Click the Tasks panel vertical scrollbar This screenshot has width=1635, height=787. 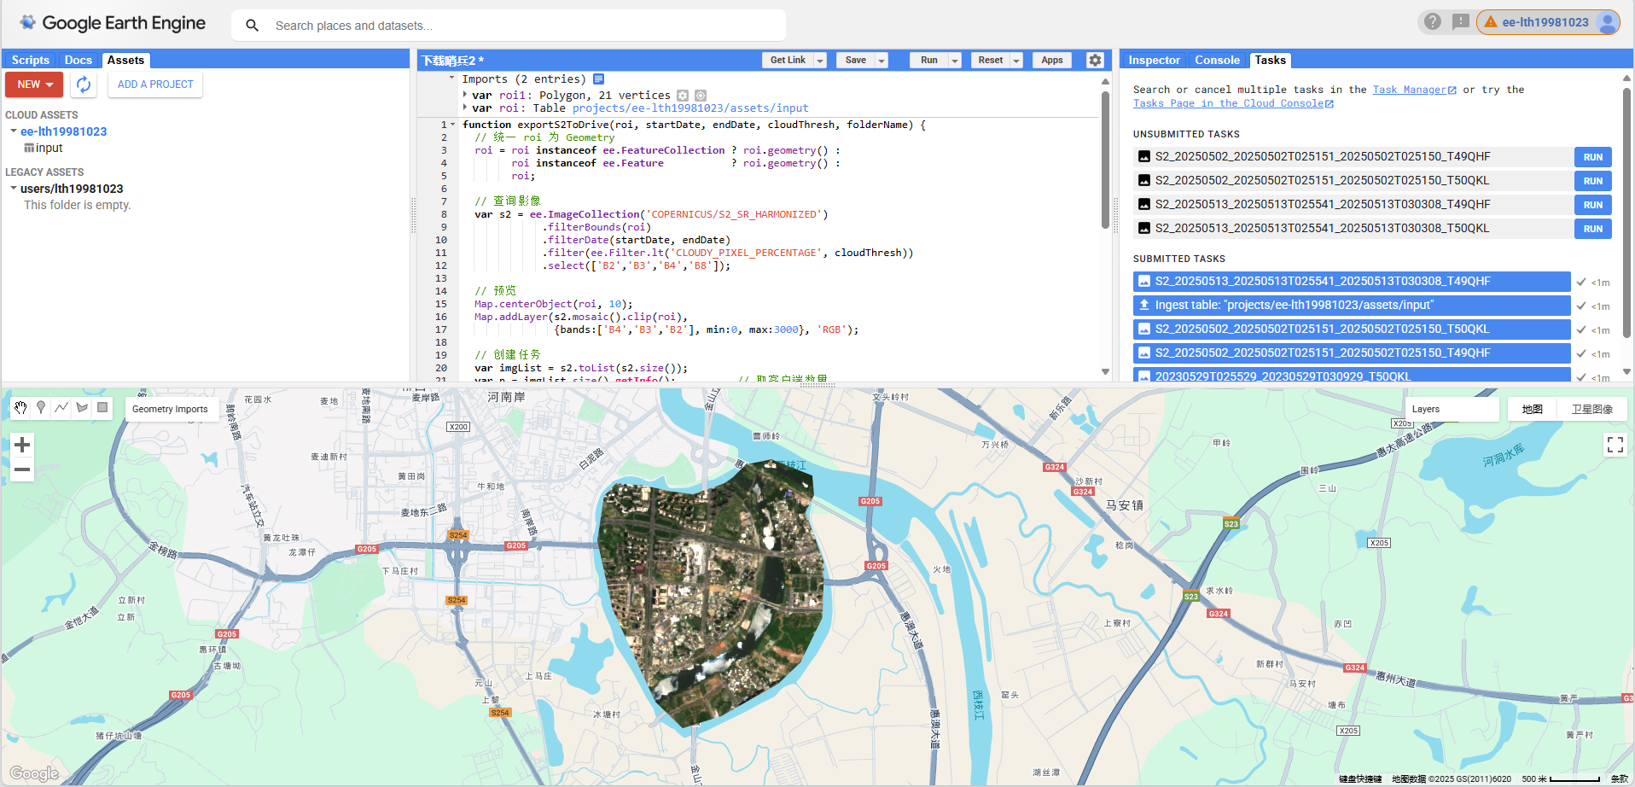pyautogui.click(x=1626, y=213)
